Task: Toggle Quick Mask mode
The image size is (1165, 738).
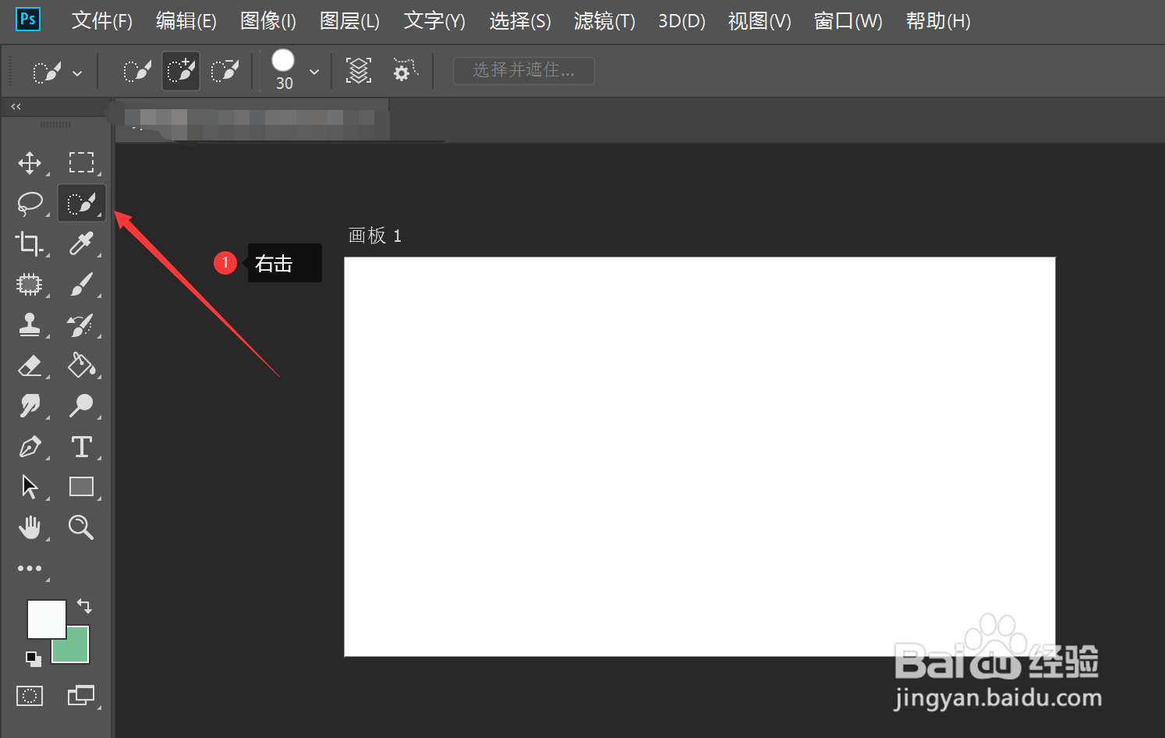Action: (30, 695)
